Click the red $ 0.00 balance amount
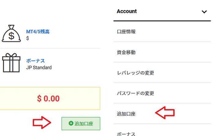Screen dimensions: 214x136 pyautogui.click(x=48, y=99)
